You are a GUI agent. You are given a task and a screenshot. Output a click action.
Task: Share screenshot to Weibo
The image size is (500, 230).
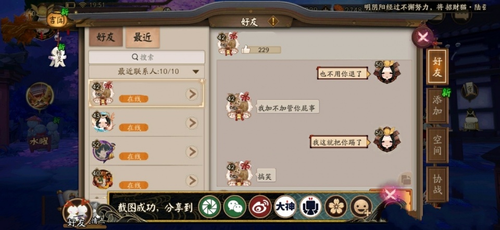tap(260, 207)
